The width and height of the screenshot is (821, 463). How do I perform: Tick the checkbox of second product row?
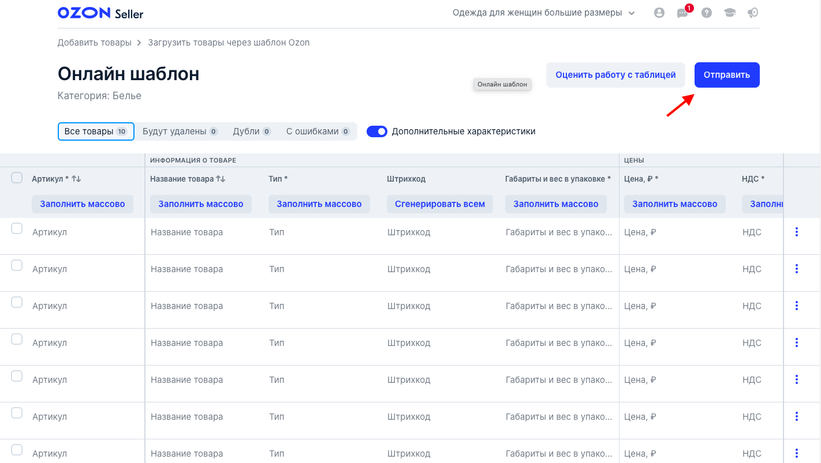17,265
